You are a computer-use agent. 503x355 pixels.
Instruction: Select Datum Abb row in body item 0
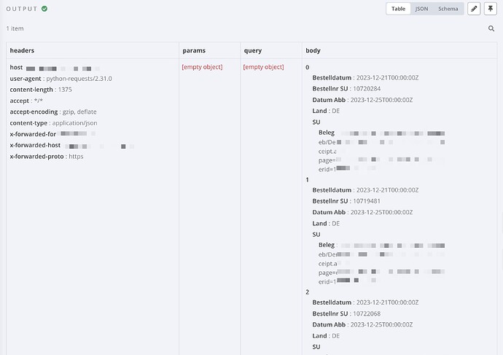click(362, 100)
